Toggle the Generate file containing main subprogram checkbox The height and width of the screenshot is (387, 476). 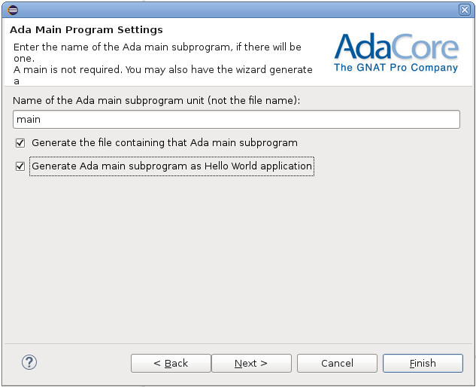coord(20,142)
